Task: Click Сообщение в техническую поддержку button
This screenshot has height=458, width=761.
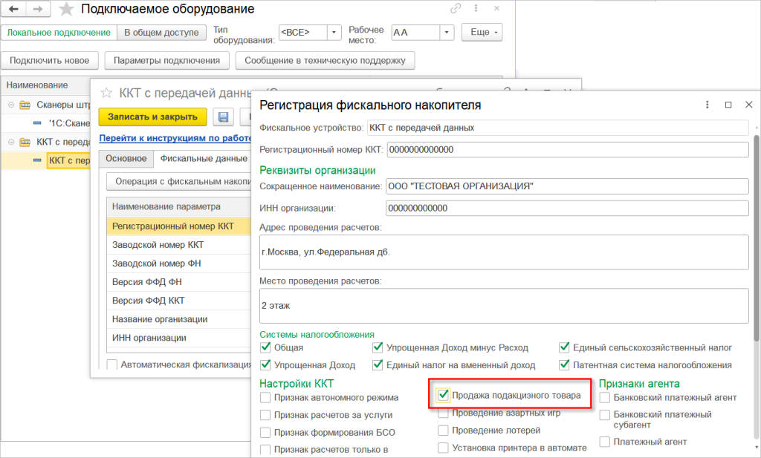Action: (325, 61)
